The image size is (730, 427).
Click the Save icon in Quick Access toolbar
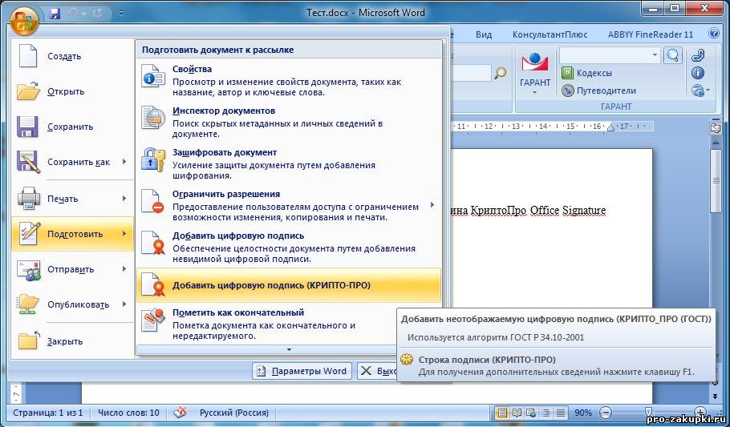pos(55,13)
